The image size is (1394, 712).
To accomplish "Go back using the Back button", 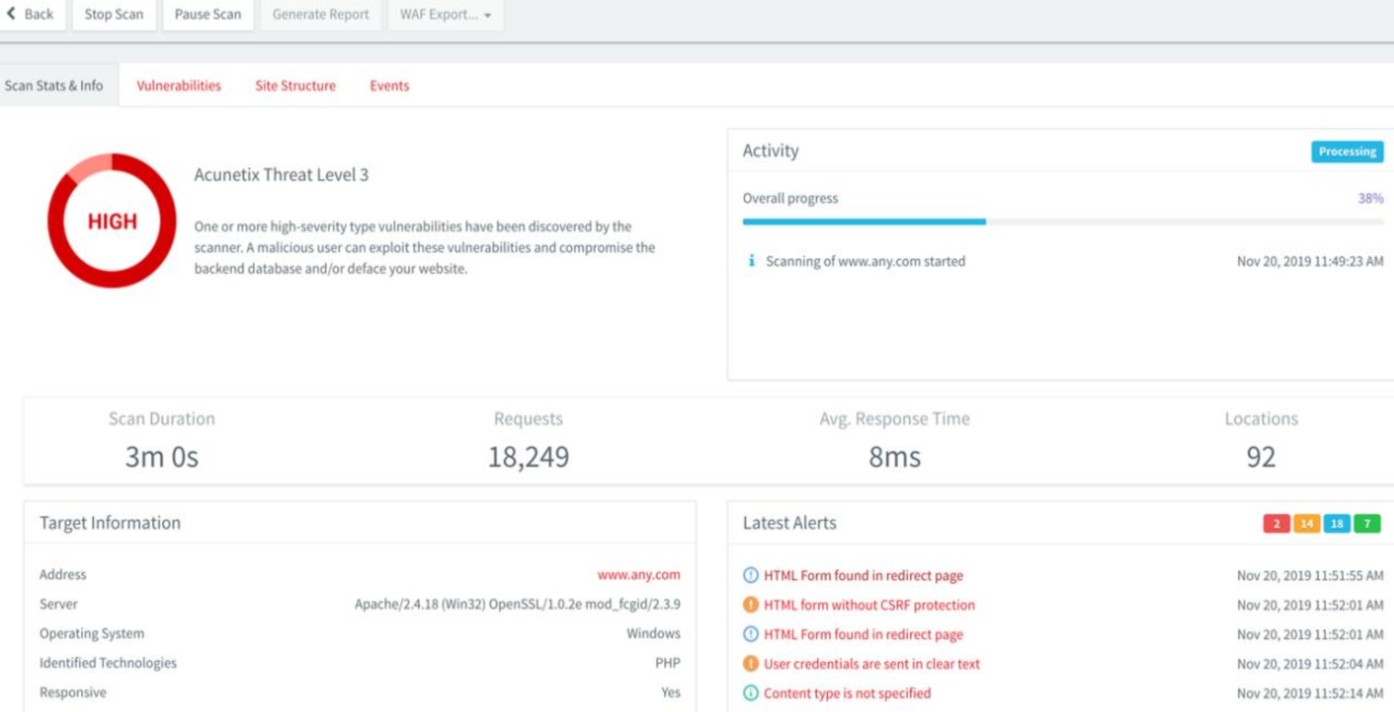I will (x=31, y=15).
